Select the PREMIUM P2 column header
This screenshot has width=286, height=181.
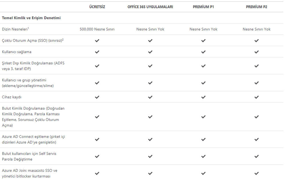pos(256,7)
